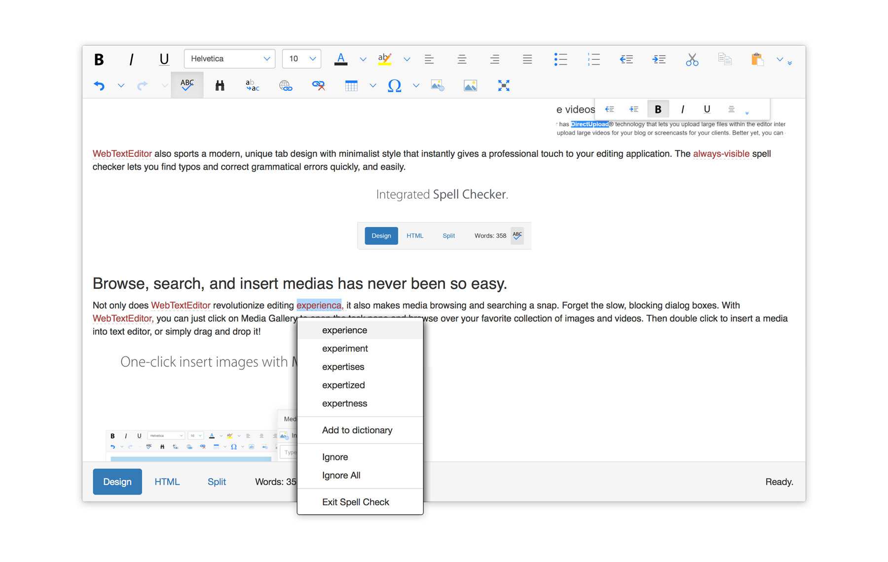Open the Insert Table tool
The height and width of the screenshot is (562, 888).
pyautogui.click(x=351, y=86)
